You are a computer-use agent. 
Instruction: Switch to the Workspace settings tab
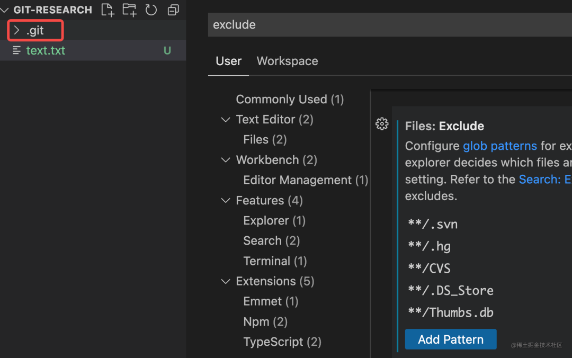coord(287,61)
